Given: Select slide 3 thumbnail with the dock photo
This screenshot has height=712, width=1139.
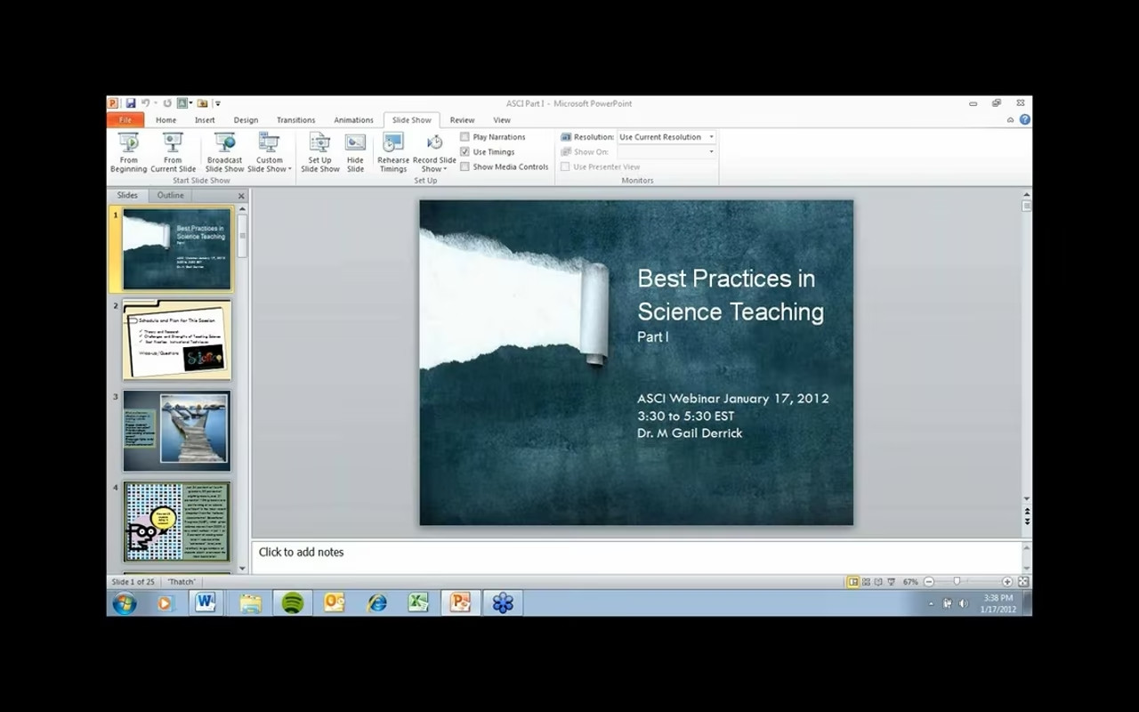Looking at the screenshot, I should [x=176, y=431].
